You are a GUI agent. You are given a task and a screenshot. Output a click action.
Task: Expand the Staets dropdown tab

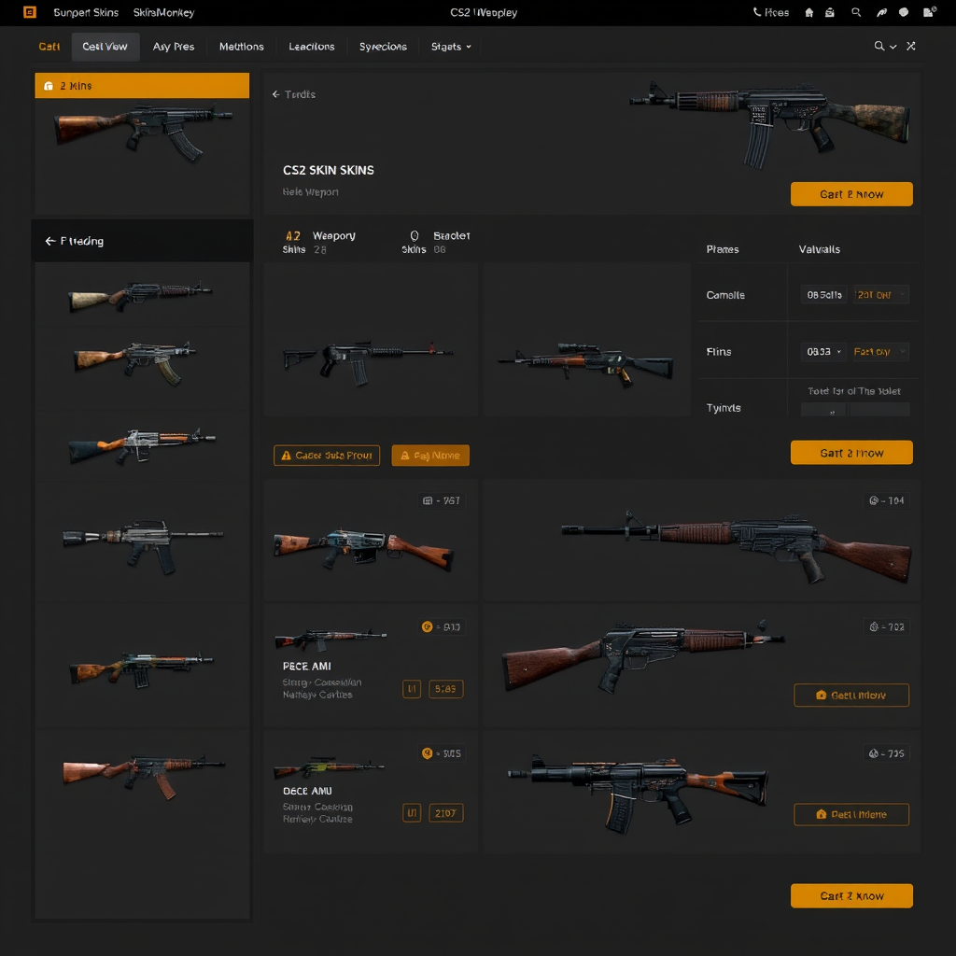point(451,47)
